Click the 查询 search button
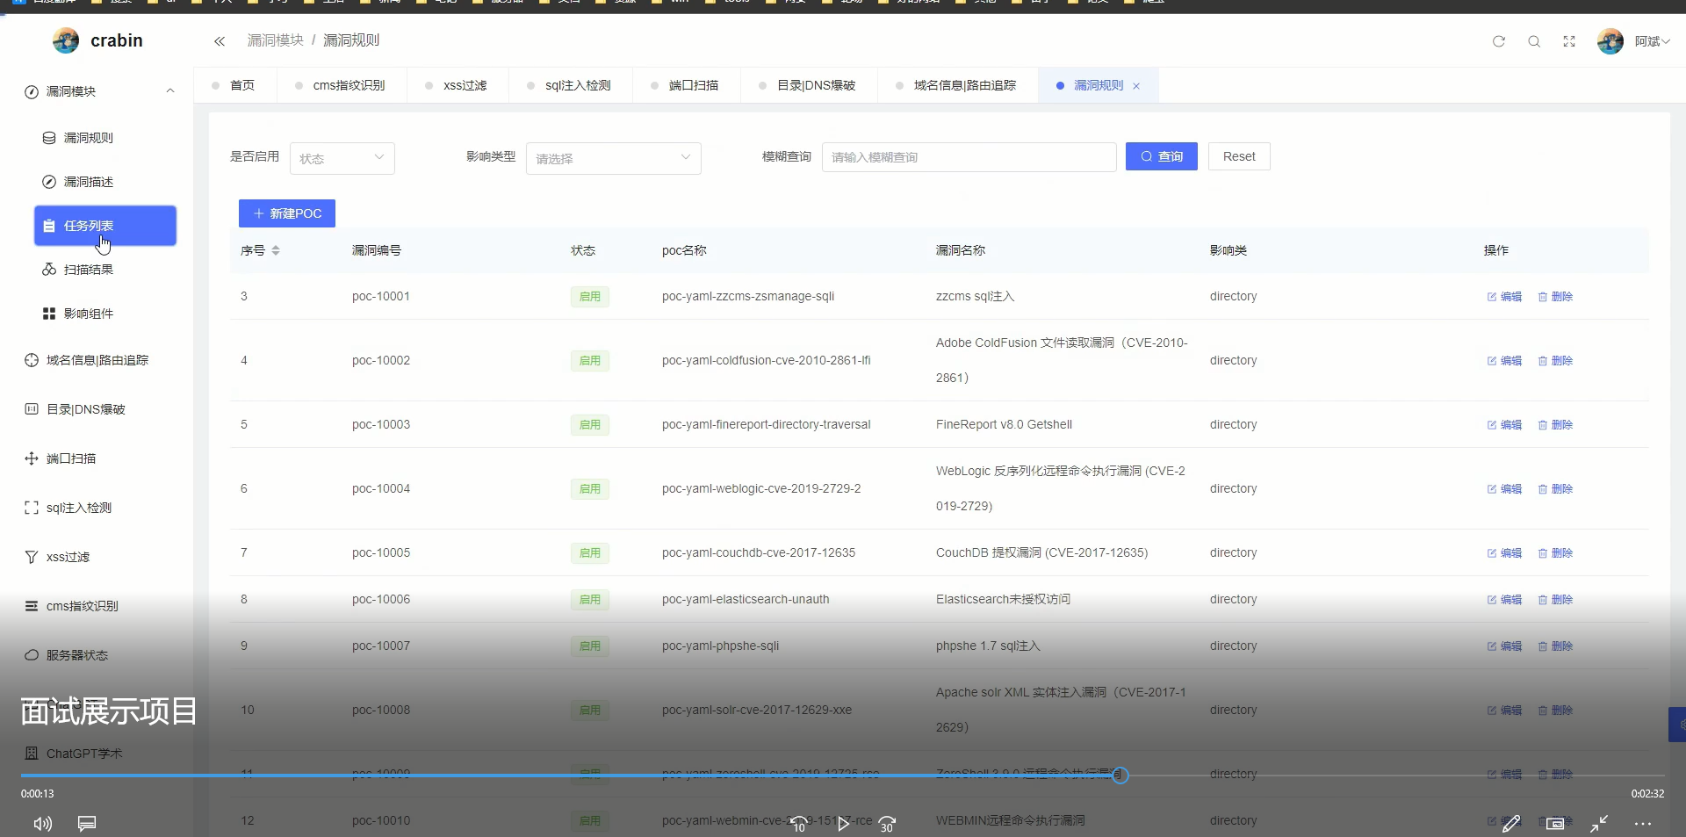Image resolution: width=1686 pixels, height=837 pixels. 1162,156
